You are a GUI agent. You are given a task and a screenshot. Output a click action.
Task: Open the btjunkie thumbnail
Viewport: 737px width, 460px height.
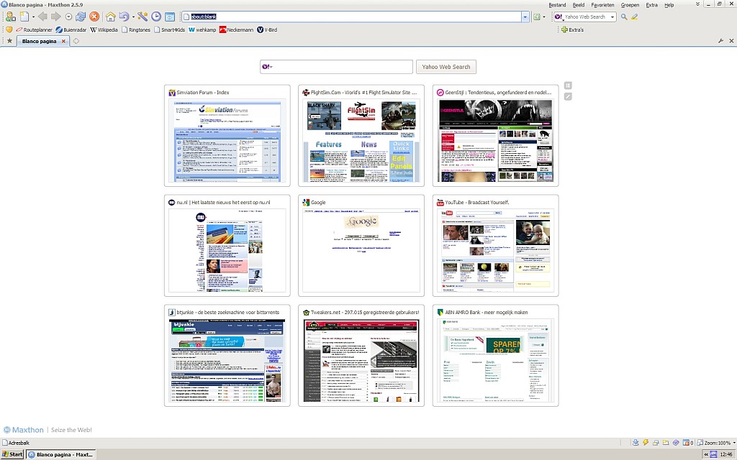pos(227,355)
